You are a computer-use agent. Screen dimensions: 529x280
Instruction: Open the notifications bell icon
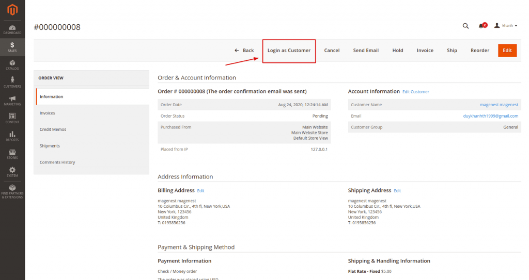pos(482,26)
